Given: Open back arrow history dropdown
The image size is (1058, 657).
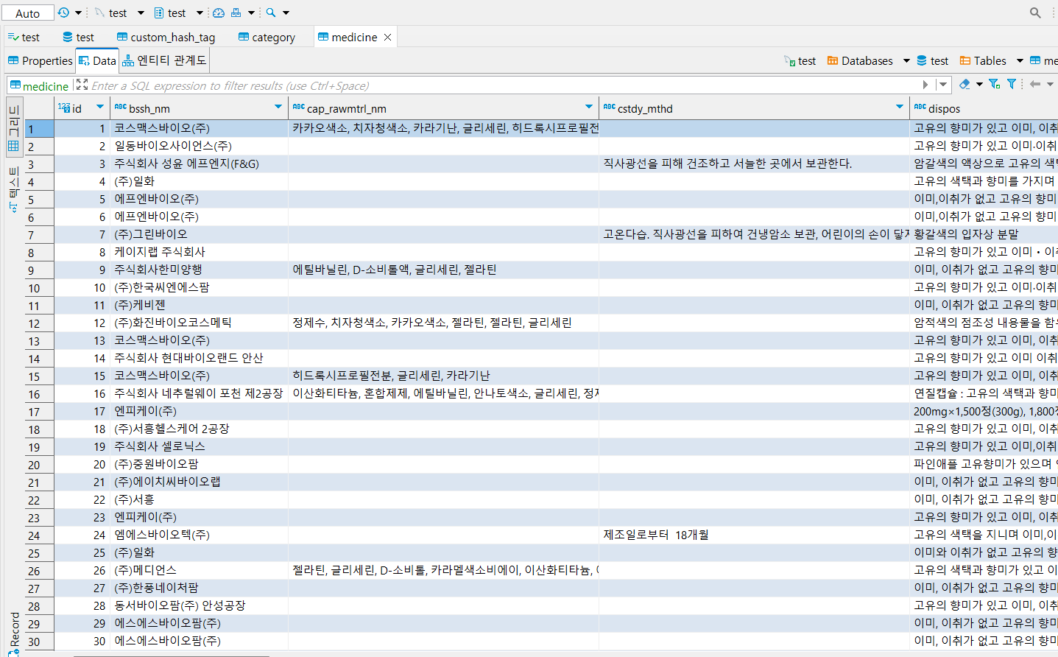Looking at the screenshot, I should click(x=1050, y=84).
